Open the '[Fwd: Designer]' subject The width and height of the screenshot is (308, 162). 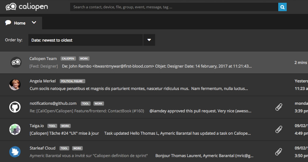43,66
